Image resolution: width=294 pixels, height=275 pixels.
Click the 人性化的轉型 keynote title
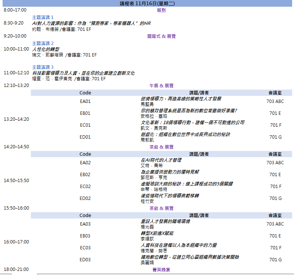(46, 49)
